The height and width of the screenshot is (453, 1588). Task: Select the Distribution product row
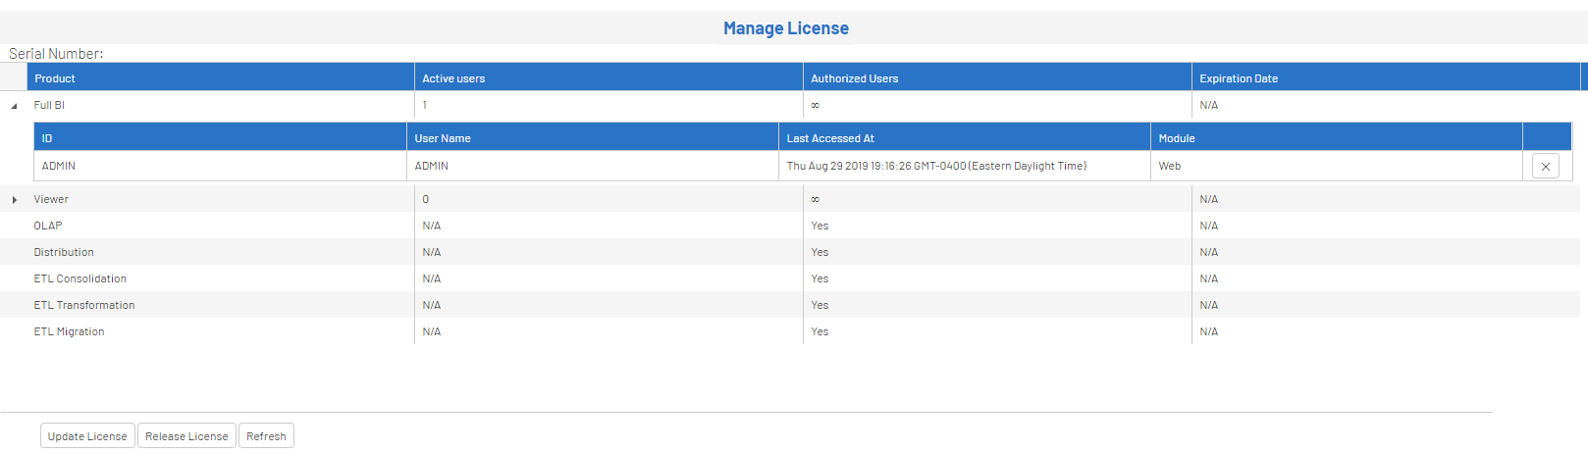point(64,252)
